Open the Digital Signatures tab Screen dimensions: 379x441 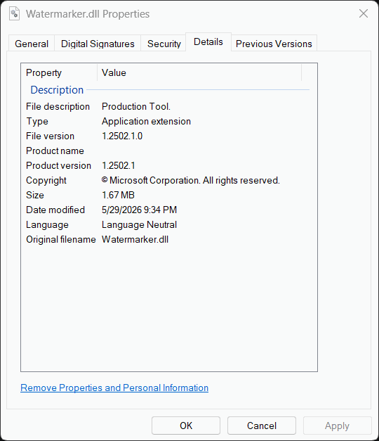point(98,44)
